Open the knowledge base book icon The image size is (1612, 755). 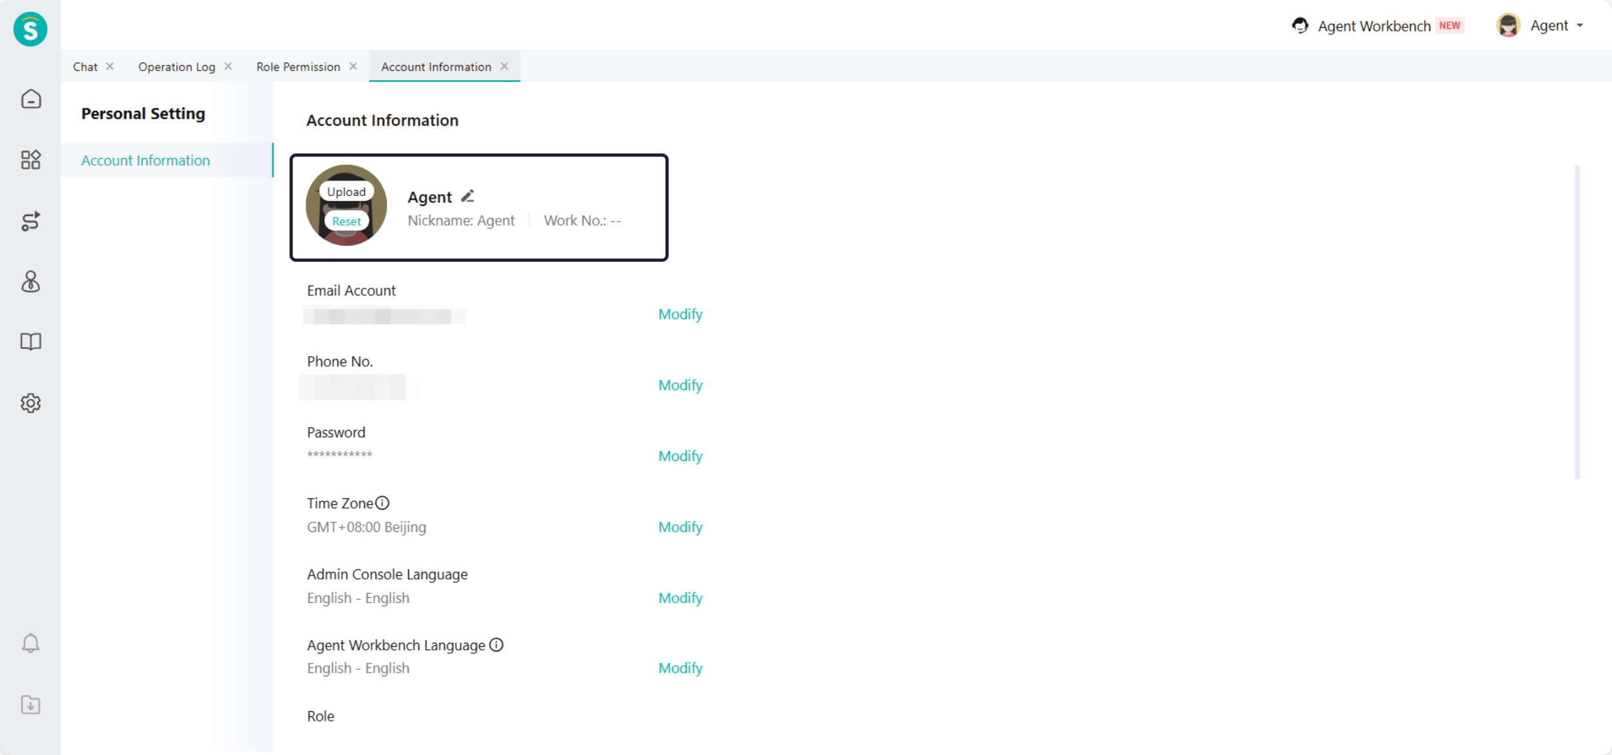tap(30, 342)
